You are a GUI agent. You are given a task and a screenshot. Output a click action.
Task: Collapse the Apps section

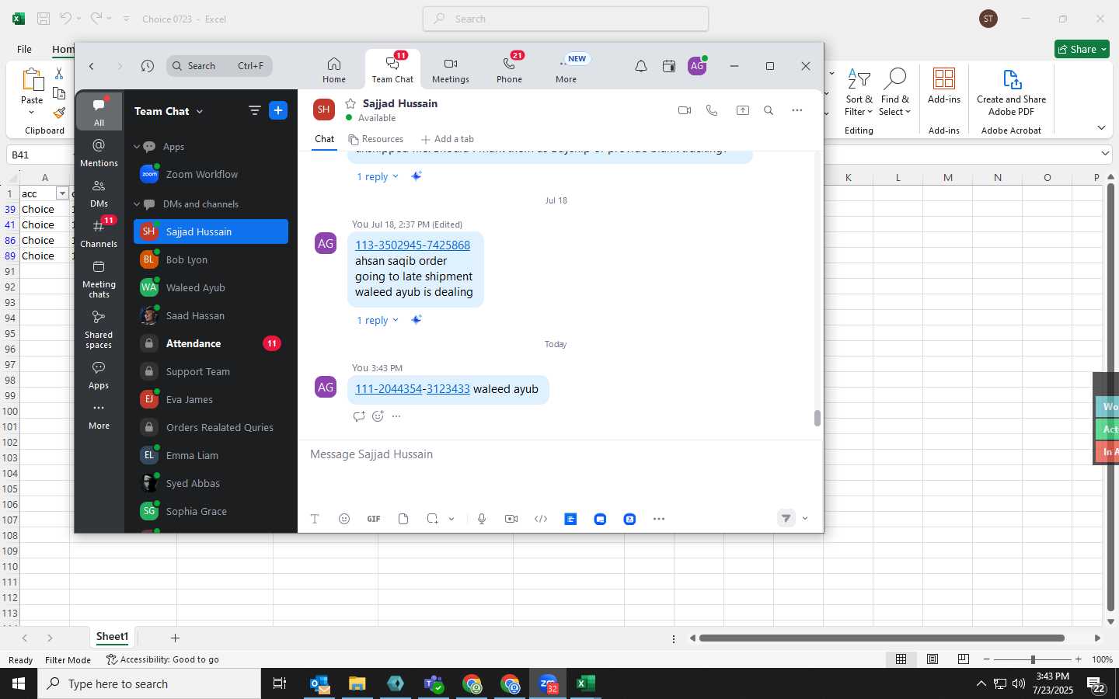137,147
